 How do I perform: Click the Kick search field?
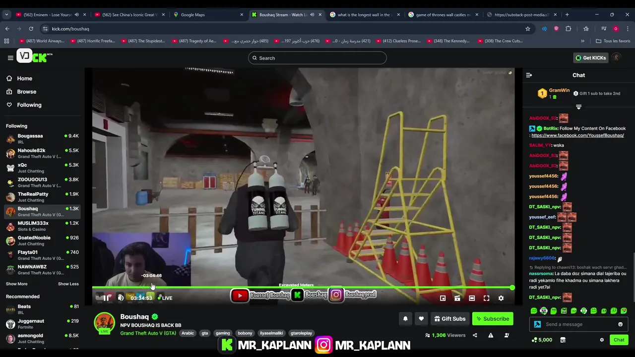(317, 58)
